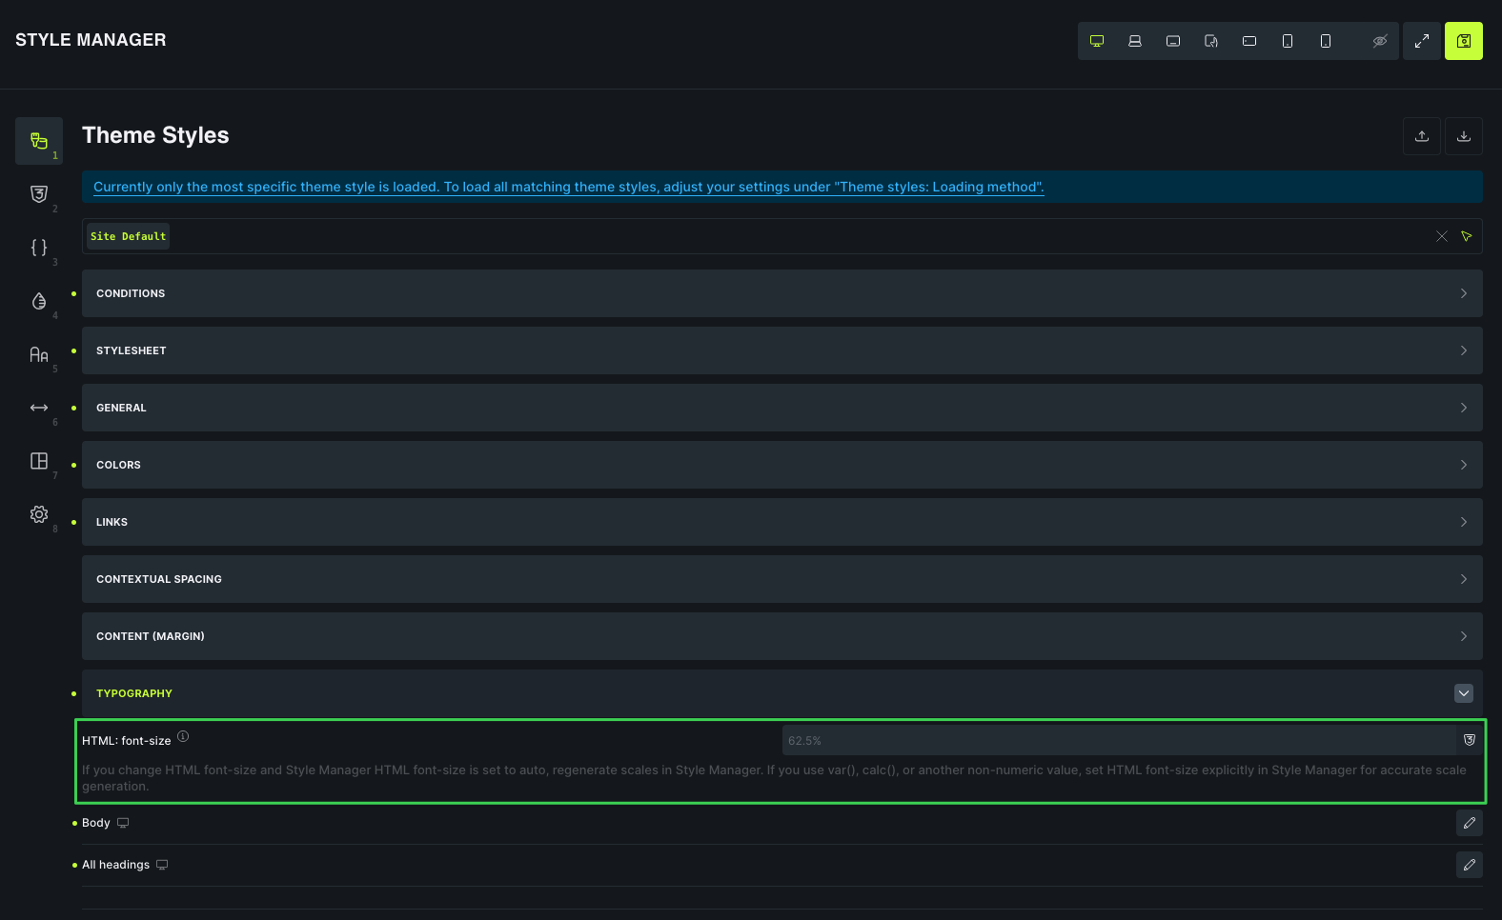Toggle the preview visibility eye icon

[1379, 41]
